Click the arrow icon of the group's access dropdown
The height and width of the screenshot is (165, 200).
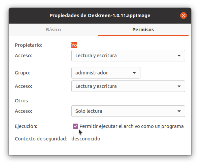(x=179, y=86)
